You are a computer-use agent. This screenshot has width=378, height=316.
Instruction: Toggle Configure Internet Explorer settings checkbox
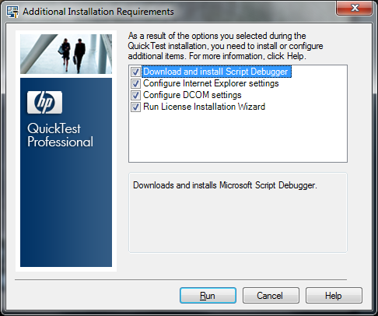135,83
